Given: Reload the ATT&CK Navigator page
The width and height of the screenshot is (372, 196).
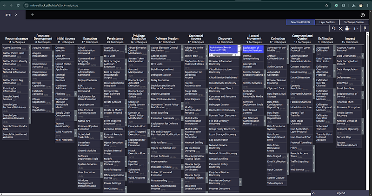Looking at the screenshot, I should pyautogui.click(x=18, y=5).
